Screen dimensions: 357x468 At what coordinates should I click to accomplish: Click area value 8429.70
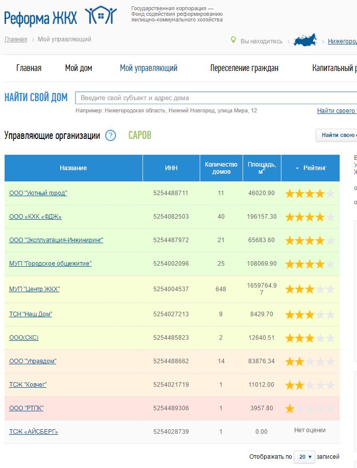tap(261, 314)
